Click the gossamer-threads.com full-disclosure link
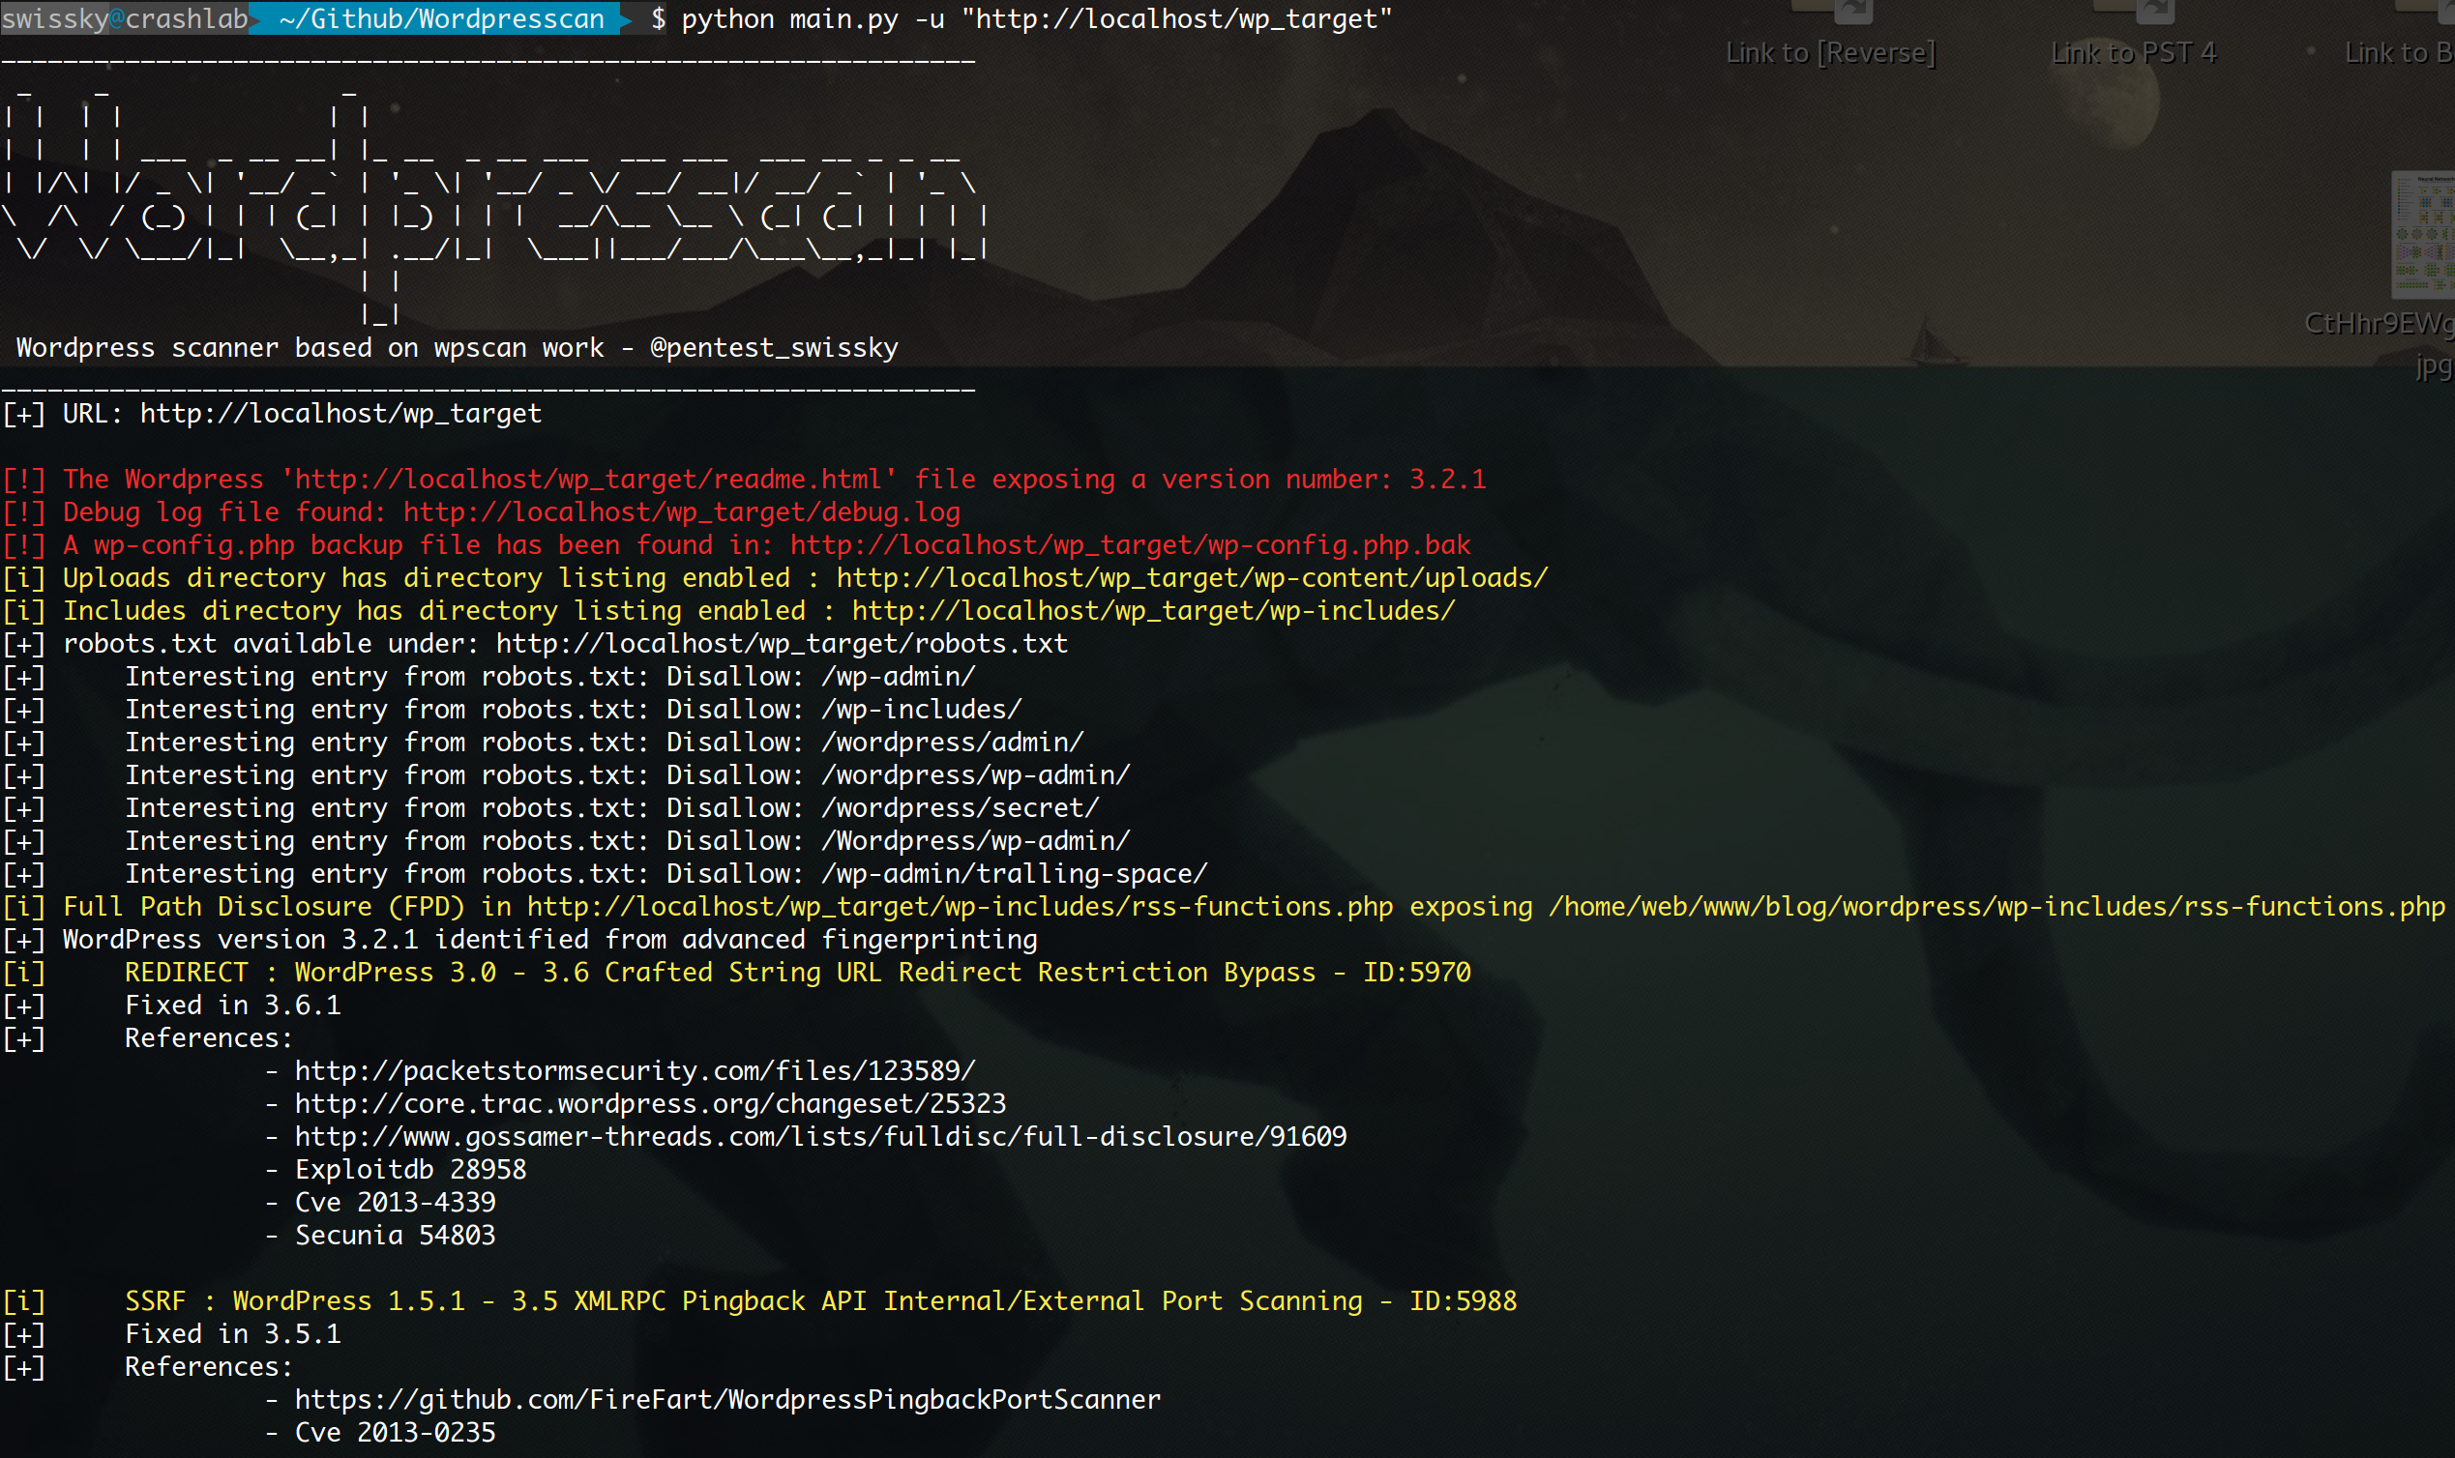Viewport: 2455px width, 1458px height. click(820, 1137)
